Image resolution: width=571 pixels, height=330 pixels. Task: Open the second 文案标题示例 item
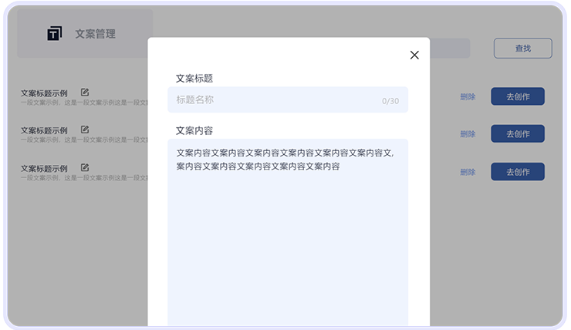pyautogui.click(x=44, y=130)
